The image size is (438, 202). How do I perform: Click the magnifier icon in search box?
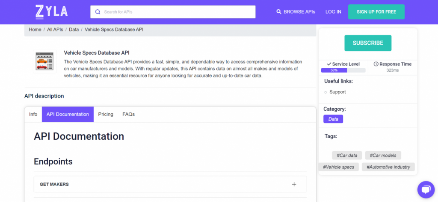click(x=98, y=12)
